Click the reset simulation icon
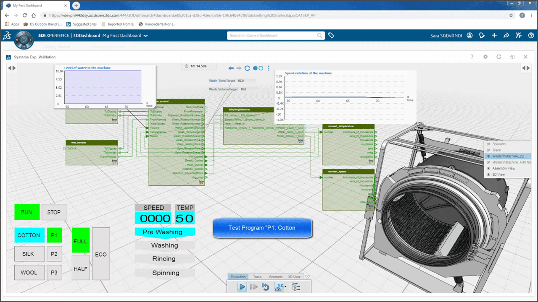 [265, 287]
